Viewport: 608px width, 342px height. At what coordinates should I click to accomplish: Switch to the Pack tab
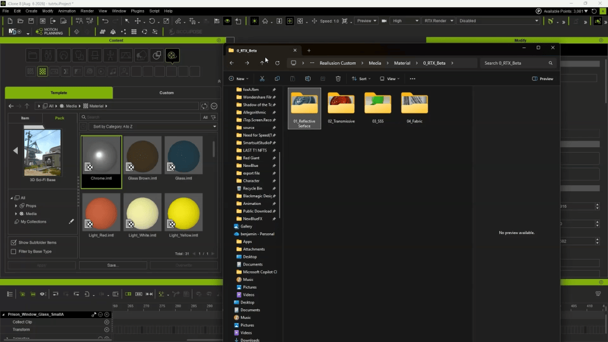(59, 118)
